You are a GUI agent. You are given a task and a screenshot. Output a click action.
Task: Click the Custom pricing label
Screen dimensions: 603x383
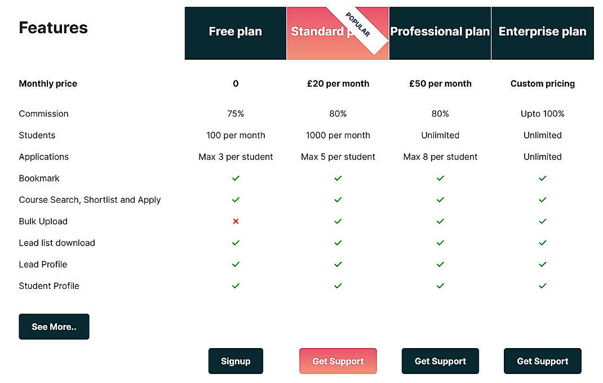pos(542,83)
